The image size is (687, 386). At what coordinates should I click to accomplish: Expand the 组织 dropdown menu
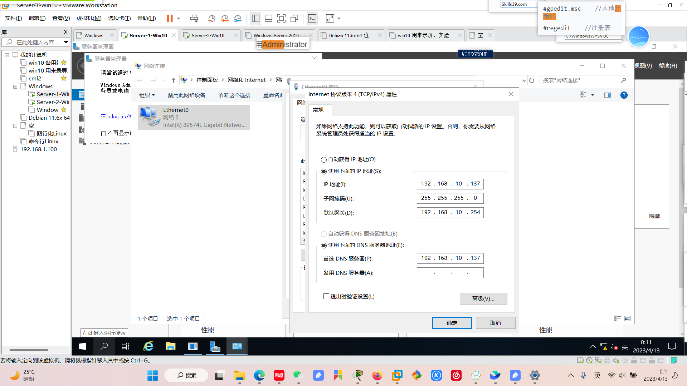[x=147, y=95]
